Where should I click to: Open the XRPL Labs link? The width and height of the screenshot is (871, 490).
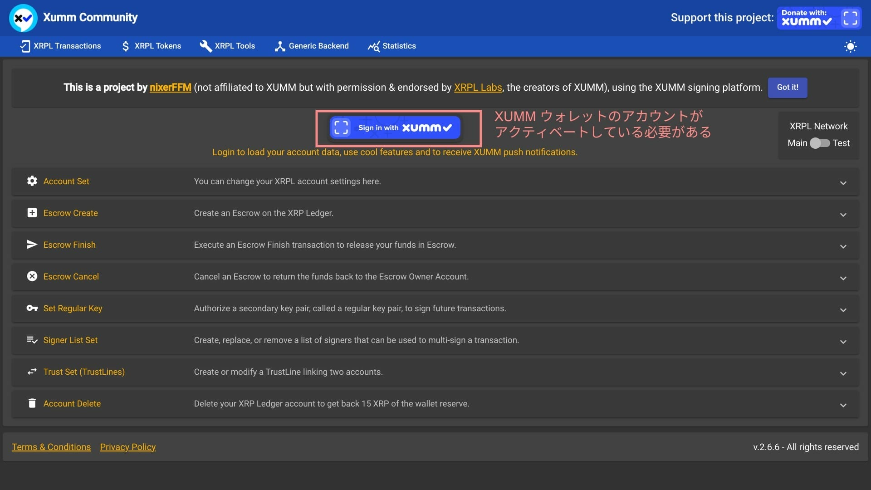(x=478, y=87)
